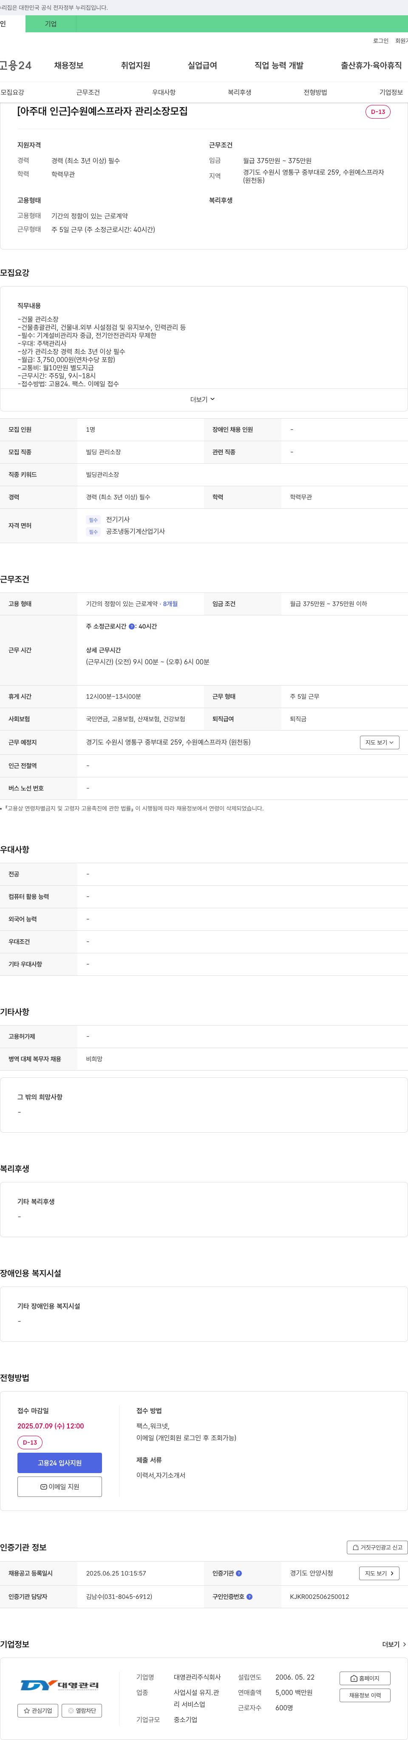Open the 채용정보 이력 button
Viewport: 408px width, 1740px height.
365,1695
